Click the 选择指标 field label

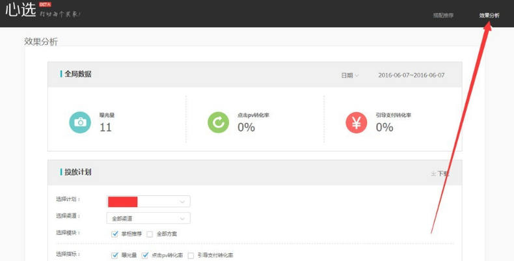[68, 254]
